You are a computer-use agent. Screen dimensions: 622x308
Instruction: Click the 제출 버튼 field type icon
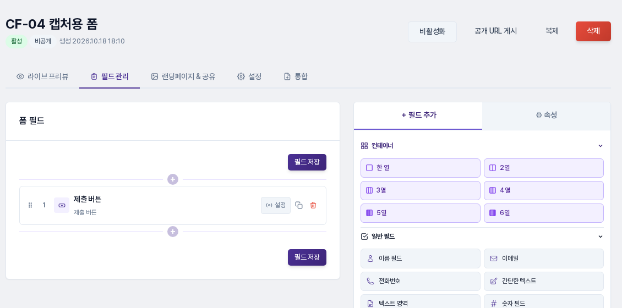pyautogui.click(x=62, y=205)
